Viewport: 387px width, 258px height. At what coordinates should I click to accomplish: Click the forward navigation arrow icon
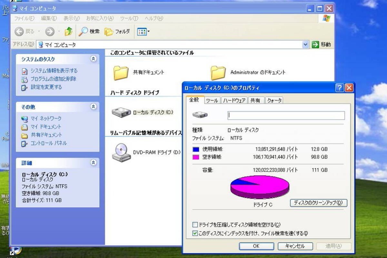(50, 31)
